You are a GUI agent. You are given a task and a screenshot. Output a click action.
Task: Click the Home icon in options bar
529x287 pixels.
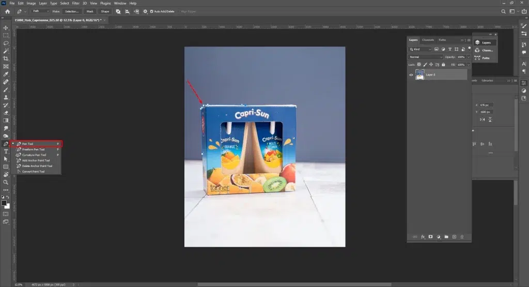pyautogui.click(x=7, y=11)
